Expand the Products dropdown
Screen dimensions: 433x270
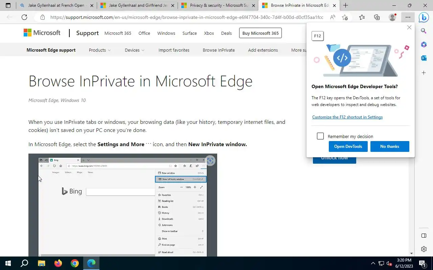[99, 50]
